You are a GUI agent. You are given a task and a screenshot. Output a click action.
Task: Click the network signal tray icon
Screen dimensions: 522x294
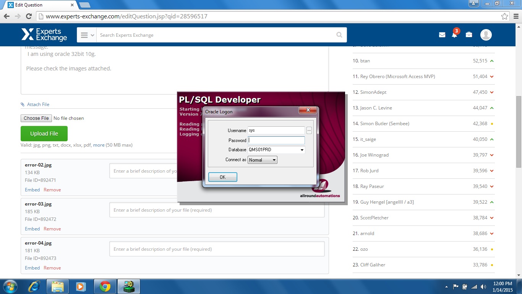pyautogui.click(x=474, y=286)
